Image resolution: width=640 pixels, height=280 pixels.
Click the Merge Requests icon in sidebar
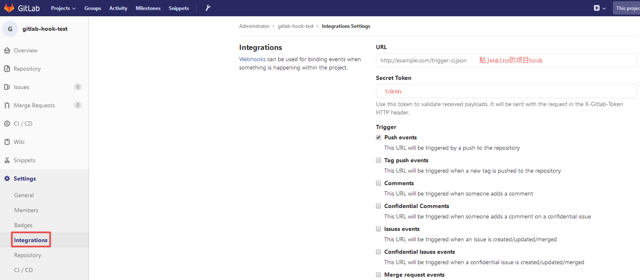[x=7, y=105]
